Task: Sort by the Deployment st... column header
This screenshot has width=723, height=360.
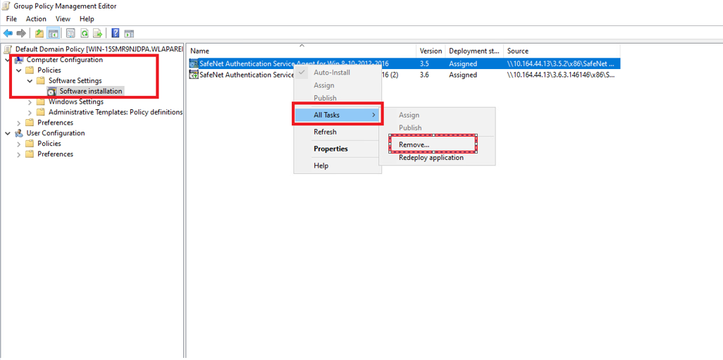Action: (474, 51)
